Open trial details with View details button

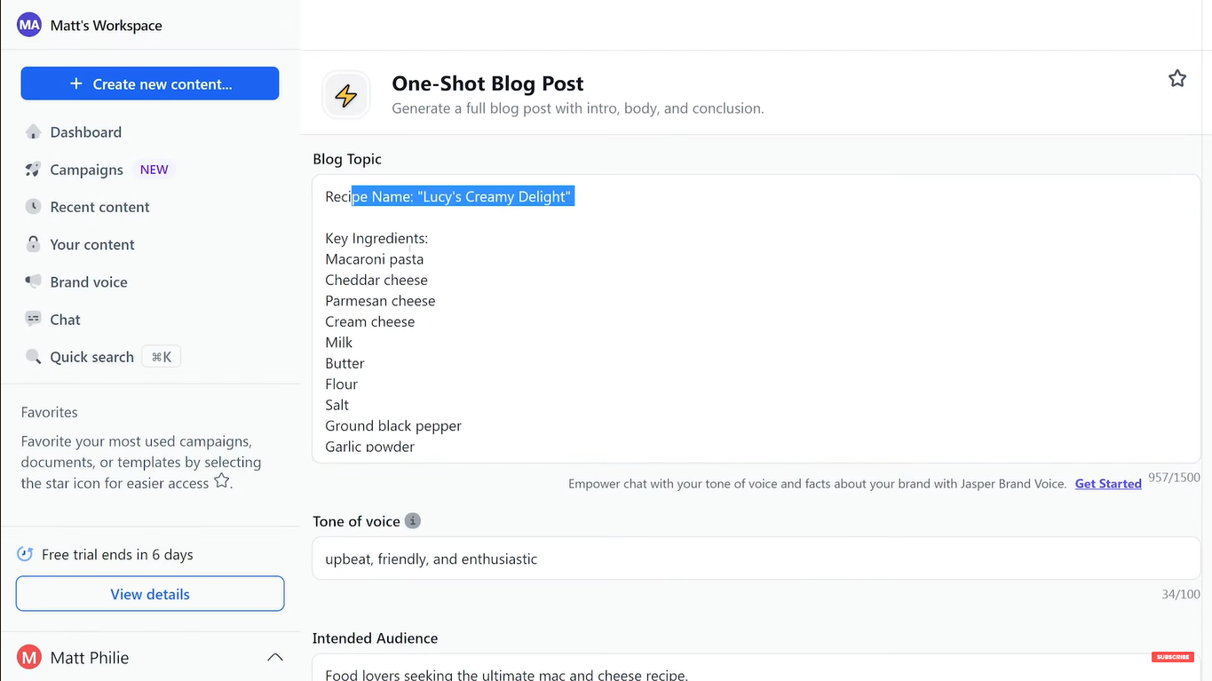click(x=149, y=594)
